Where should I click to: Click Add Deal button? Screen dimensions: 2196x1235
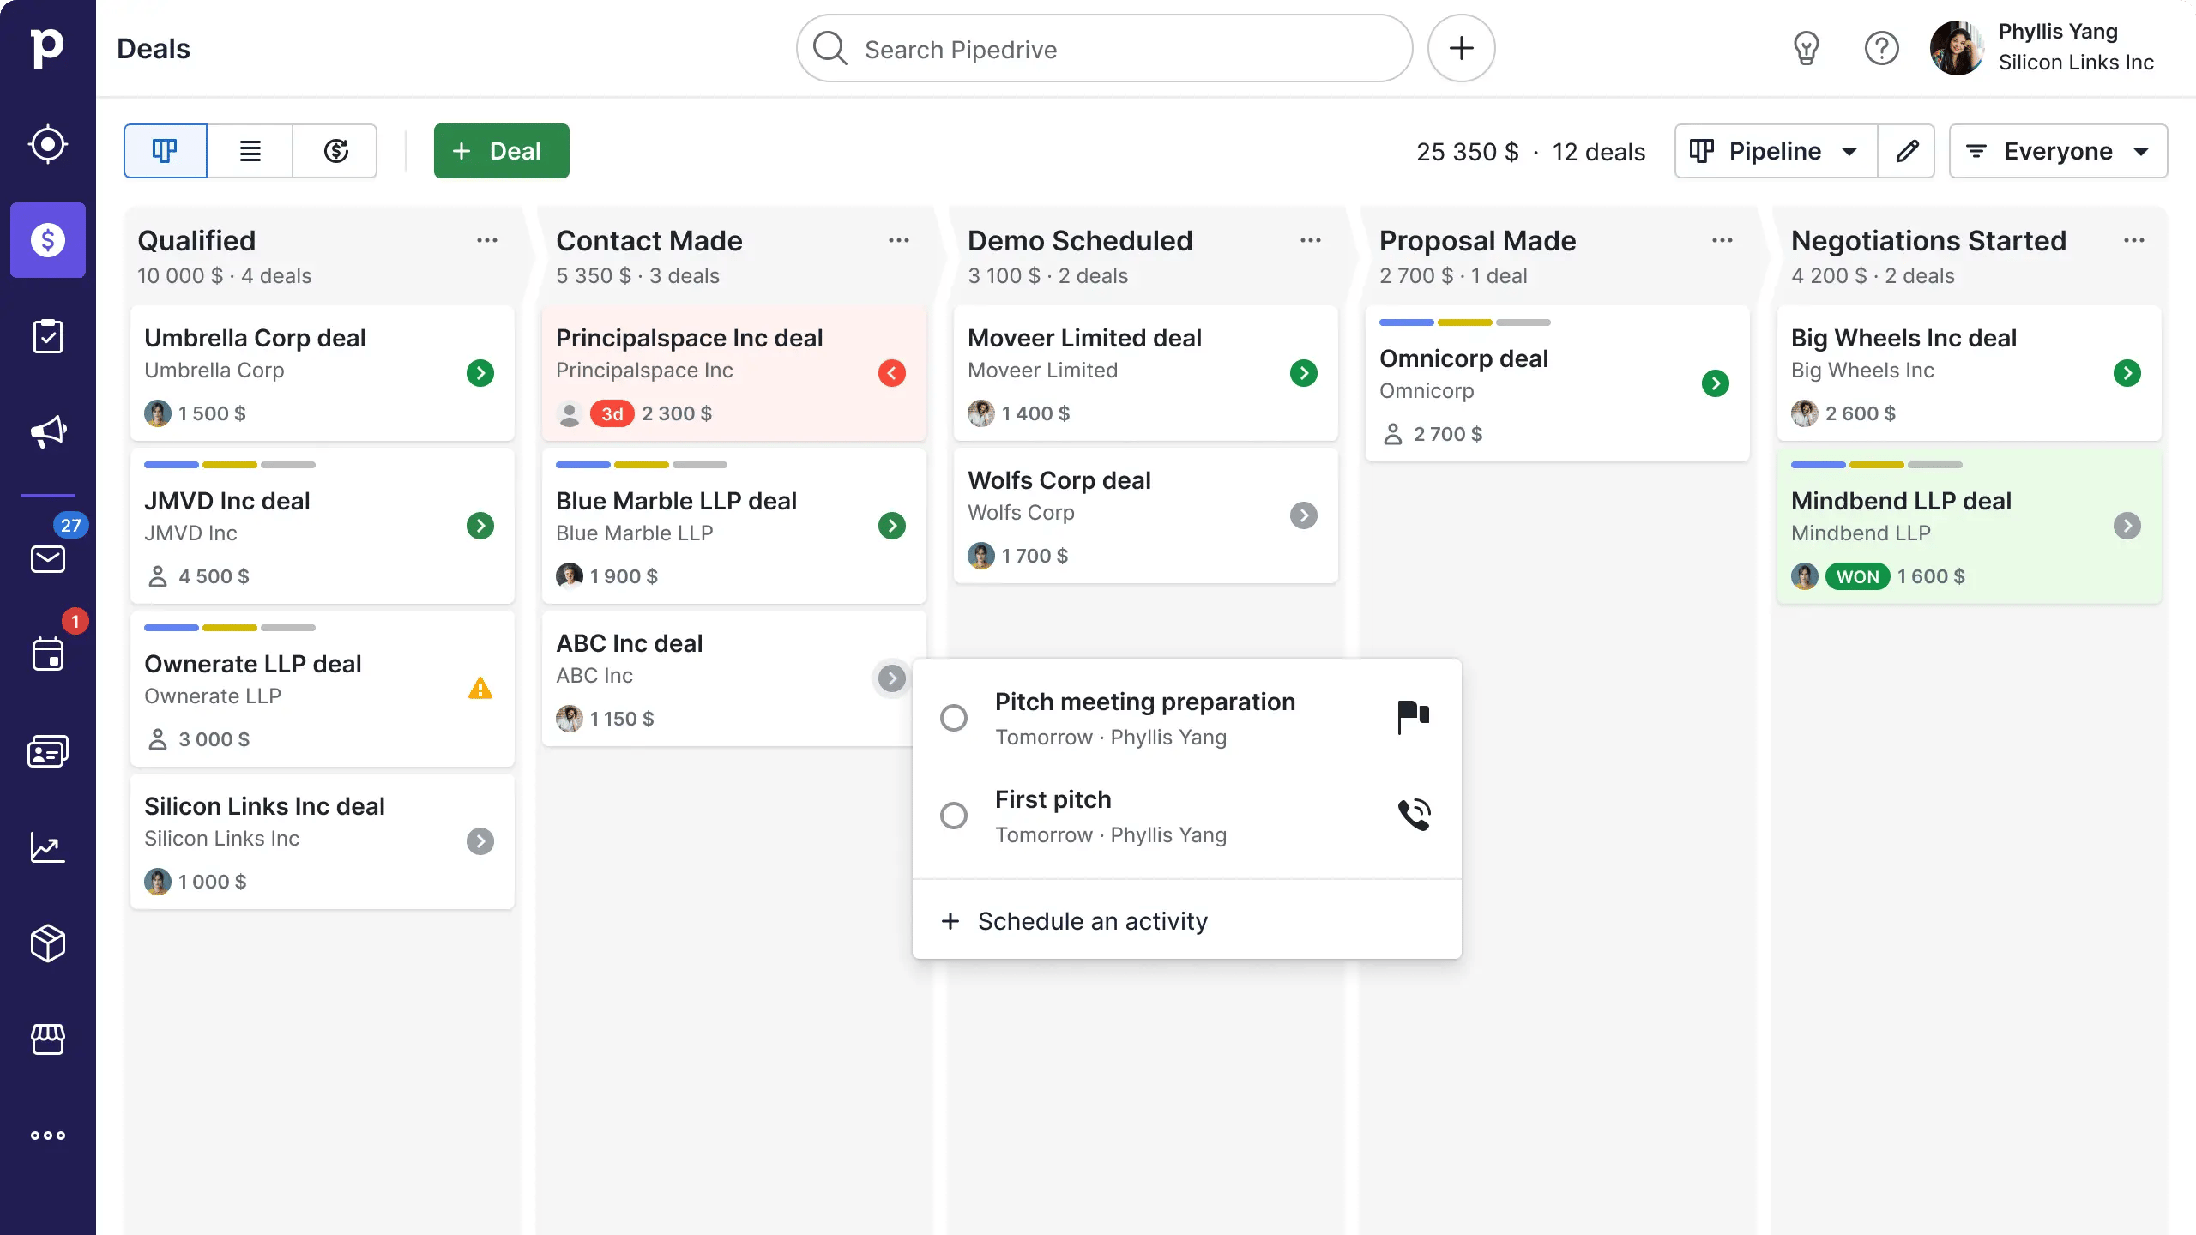coord(501,149)
